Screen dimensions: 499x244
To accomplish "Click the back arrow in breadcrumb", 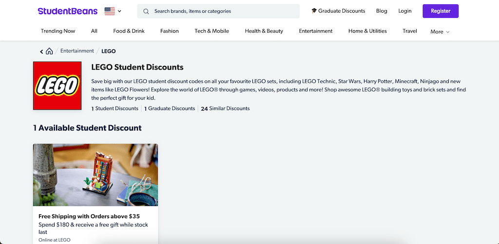I will tap(41, 51).
